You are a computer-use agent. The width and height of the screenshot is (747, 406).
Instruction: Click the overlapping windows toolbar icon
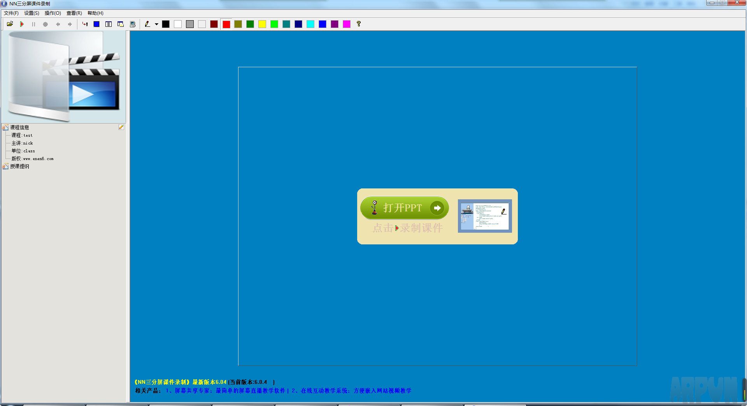coord(121,24)
